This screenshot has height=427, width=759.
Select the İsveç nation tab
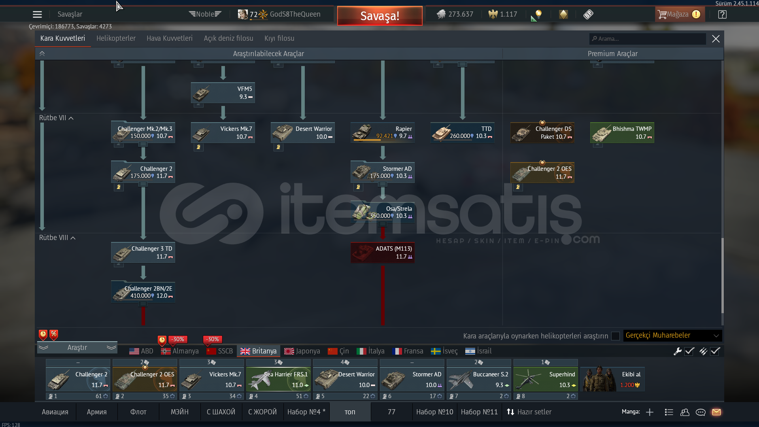[x=444, y=351]
